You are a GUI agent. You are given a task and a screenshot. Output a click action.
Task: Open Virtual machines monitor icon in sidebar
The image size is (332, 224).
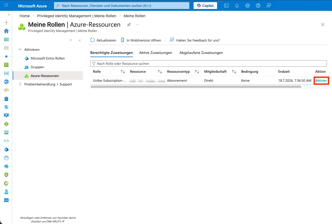point(6,116)
